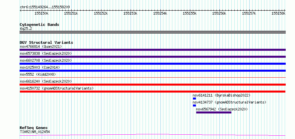Click the 155155k ruler tick label
Screen dimensions: 295x139
(190, 13)
